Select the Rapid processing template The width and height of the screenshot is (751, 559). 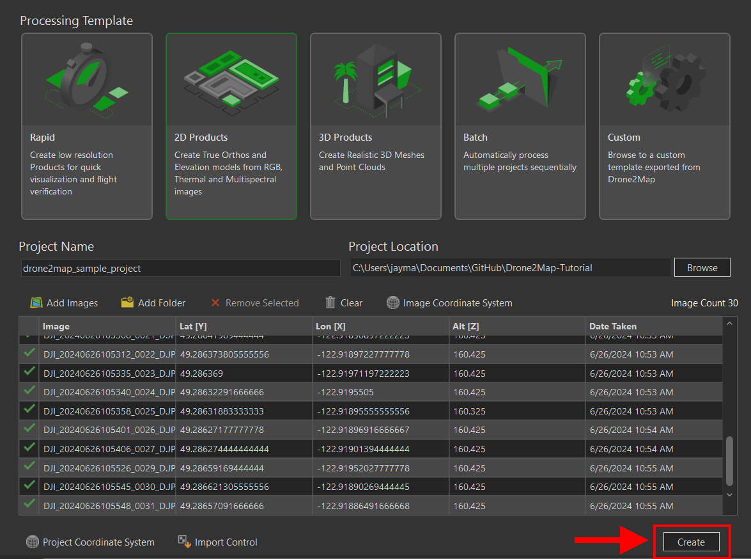87,126
